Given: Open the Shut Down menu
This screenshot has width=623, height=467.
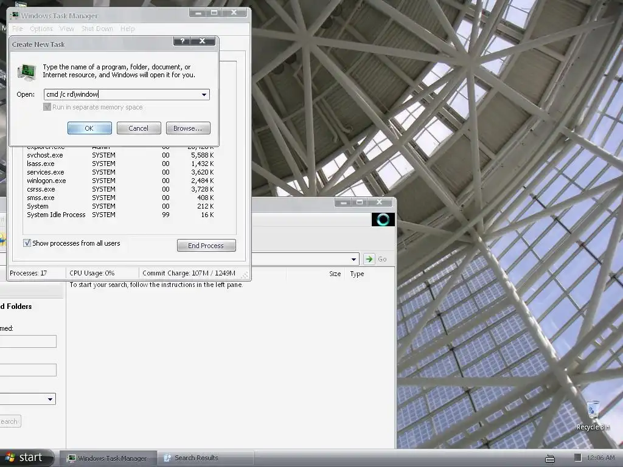Looking at the screenshot, I should pos(97,29).
